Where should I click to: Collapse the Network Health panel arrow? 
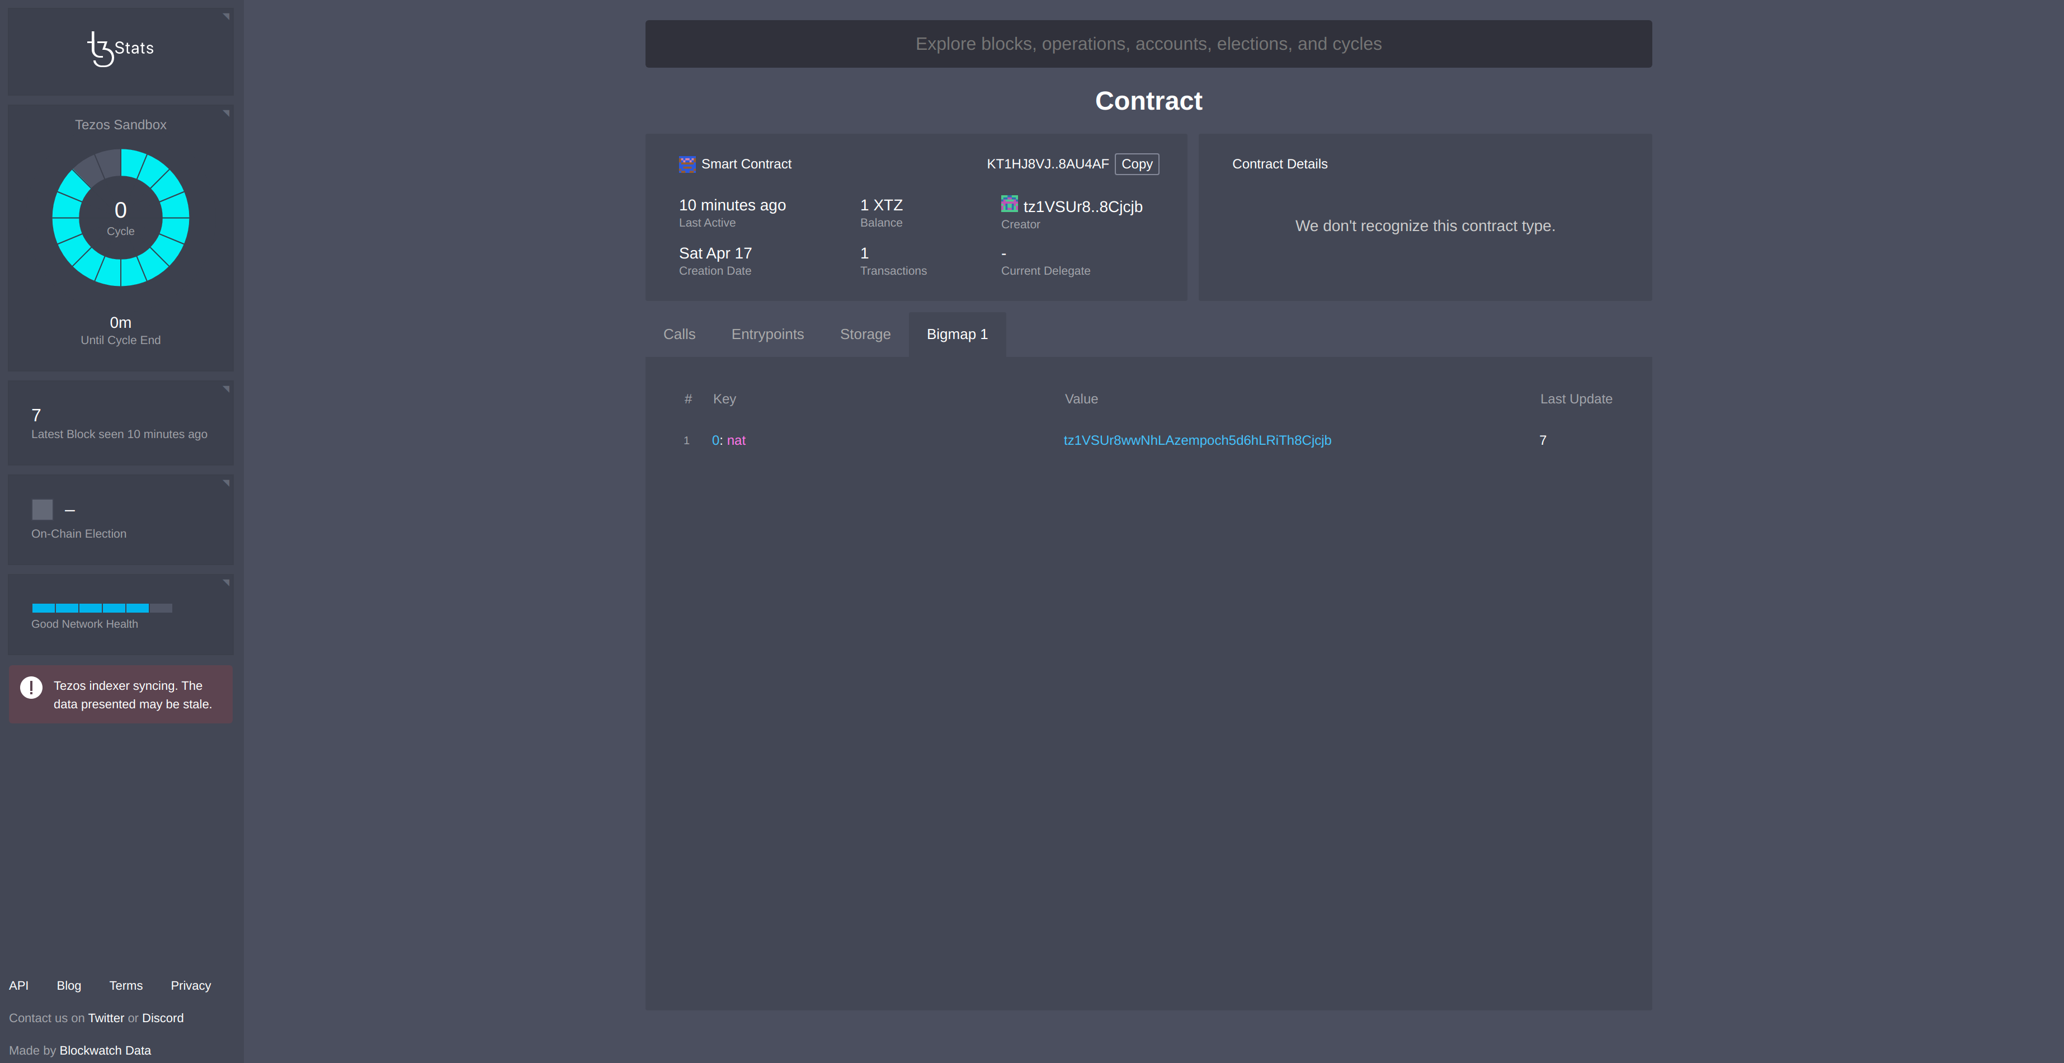227,582
